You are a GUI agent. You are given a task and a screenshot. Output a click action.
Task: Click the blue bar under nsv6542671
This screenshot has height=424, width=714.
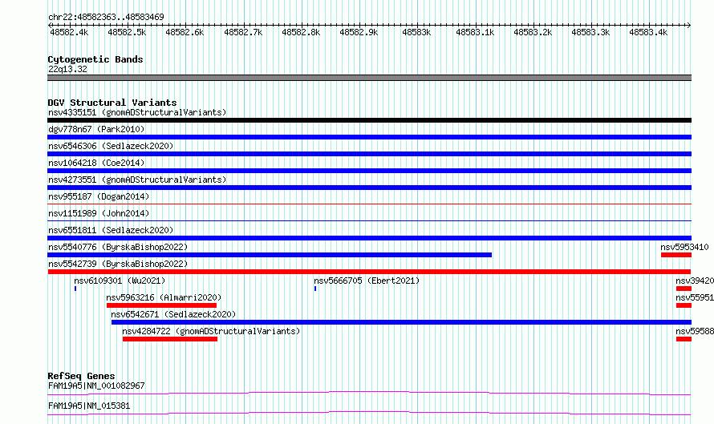[401, 322]
